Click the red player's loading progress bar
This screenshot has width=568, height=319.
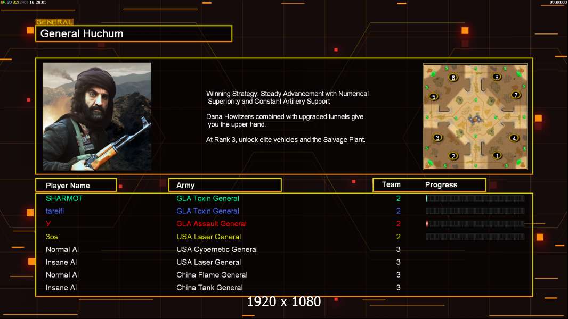tap(475, 224)
